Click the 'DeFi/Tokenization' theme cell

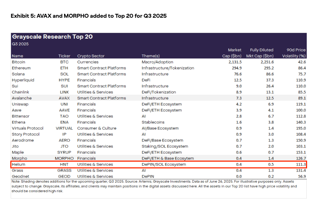(159, 92)
